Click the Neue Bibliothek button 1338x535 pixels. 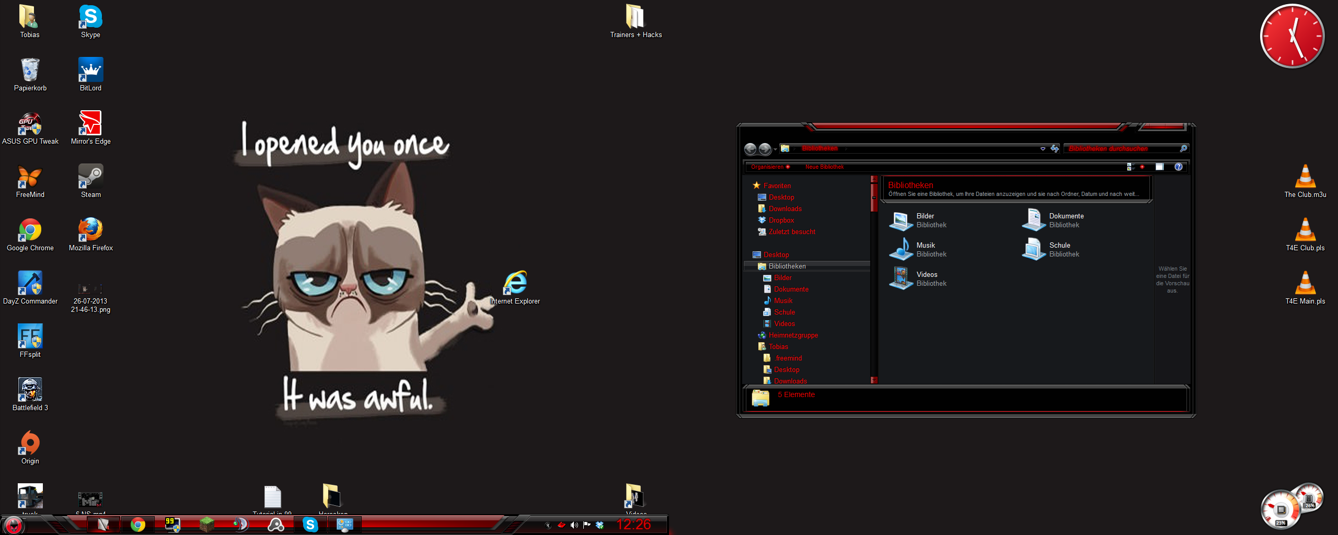pos(824,167)
